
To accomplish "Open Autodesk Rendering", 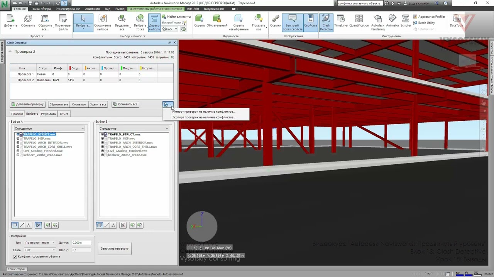I will pyautogui.click(x=377, y=23).
